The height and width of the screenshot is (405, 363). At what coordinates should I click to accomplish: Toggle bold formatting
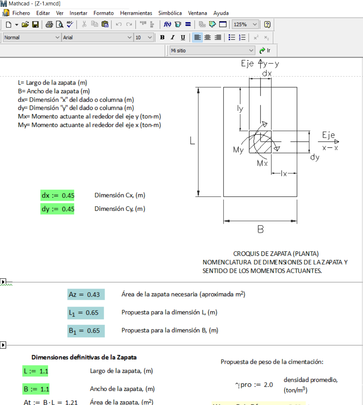tap(162, 37)
